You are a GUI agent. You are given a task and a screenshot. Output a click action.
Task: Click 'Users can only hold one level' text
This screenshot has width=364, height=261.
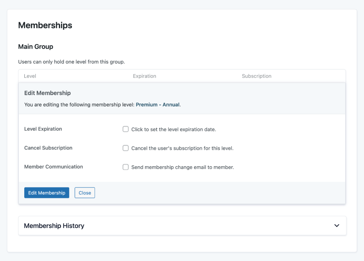coord(72,62)
